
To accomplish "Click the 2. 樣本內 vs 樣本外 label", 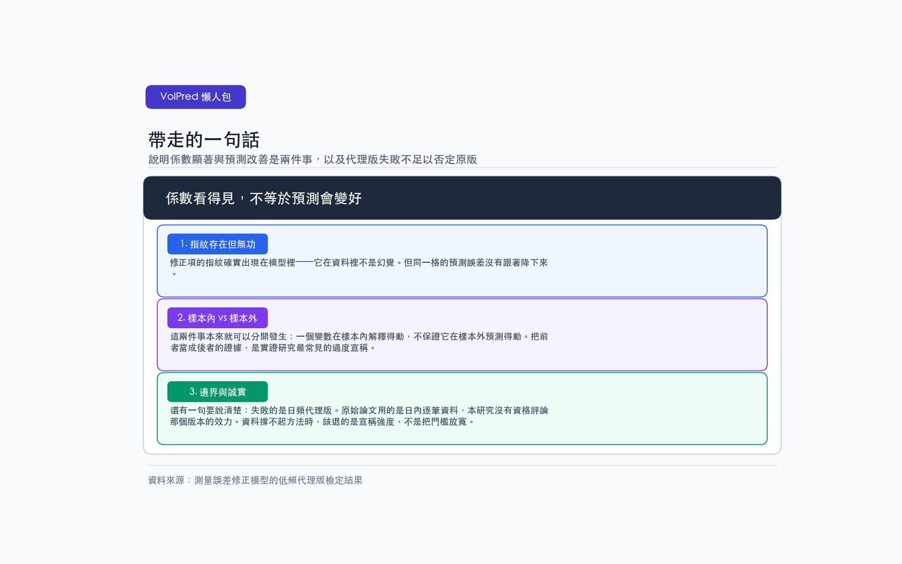I will pos(218,318).
